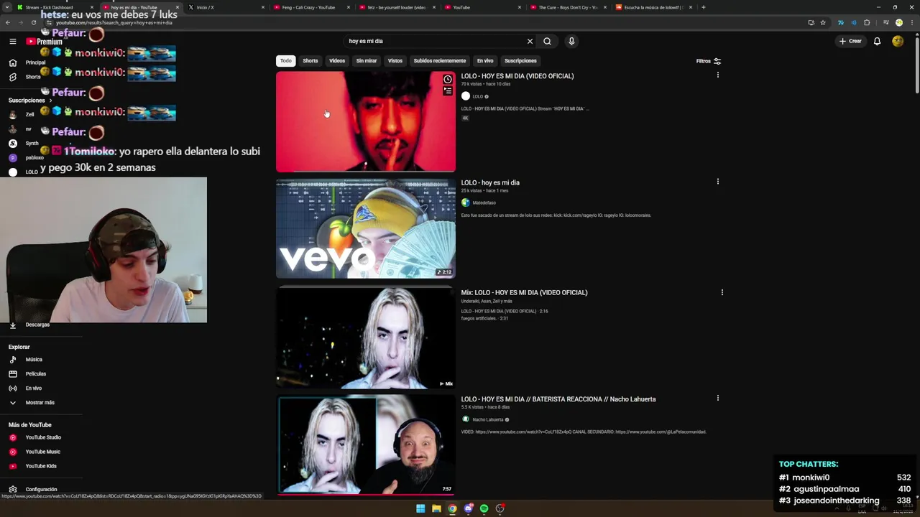Screen dimensions: 920x517
Task: Open the Synth subscription
Action: pos(32,143)
